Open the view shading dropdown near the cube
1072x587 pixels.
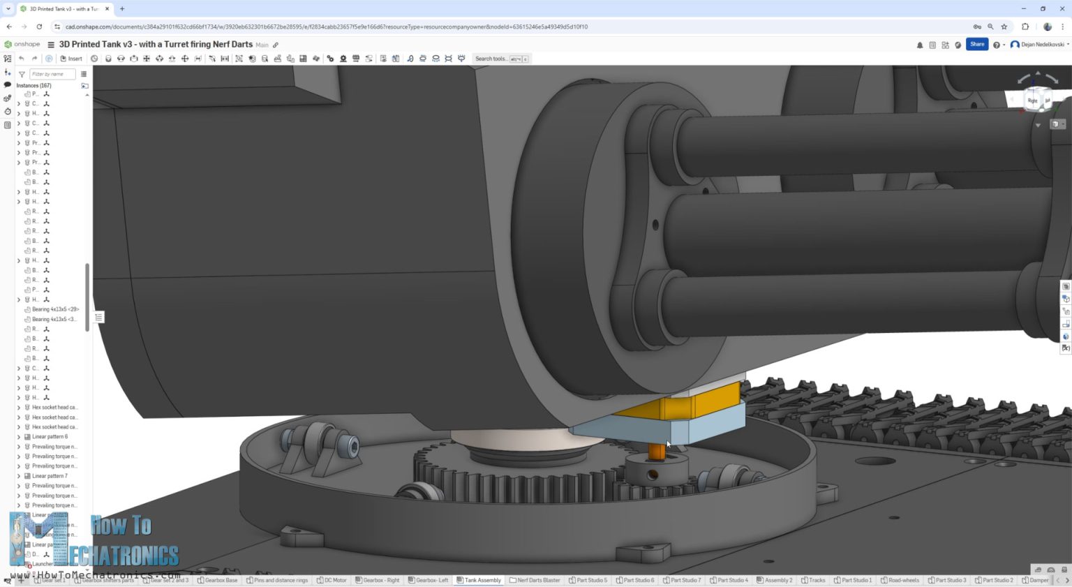click(x=1057, y=124)
